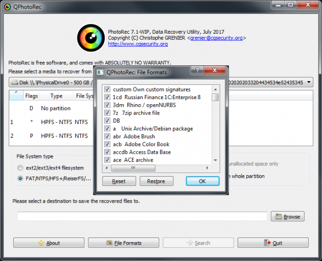Click the scroll-down arrow in the formats list
This screenshot has width=322, height=261.
click(216, 160)
